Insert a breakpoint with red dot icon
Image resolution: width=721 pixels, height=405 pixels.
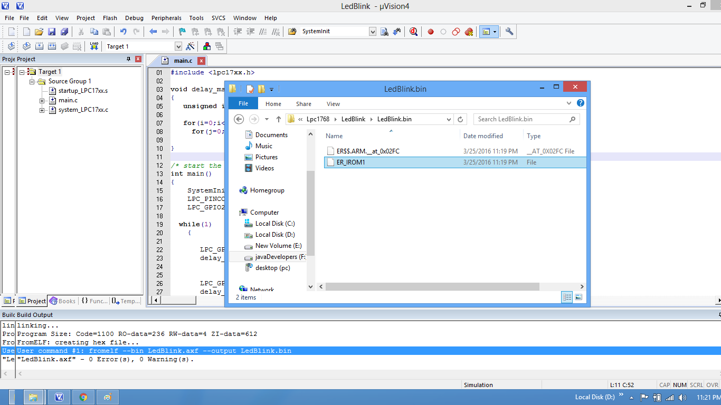(431, 32)
